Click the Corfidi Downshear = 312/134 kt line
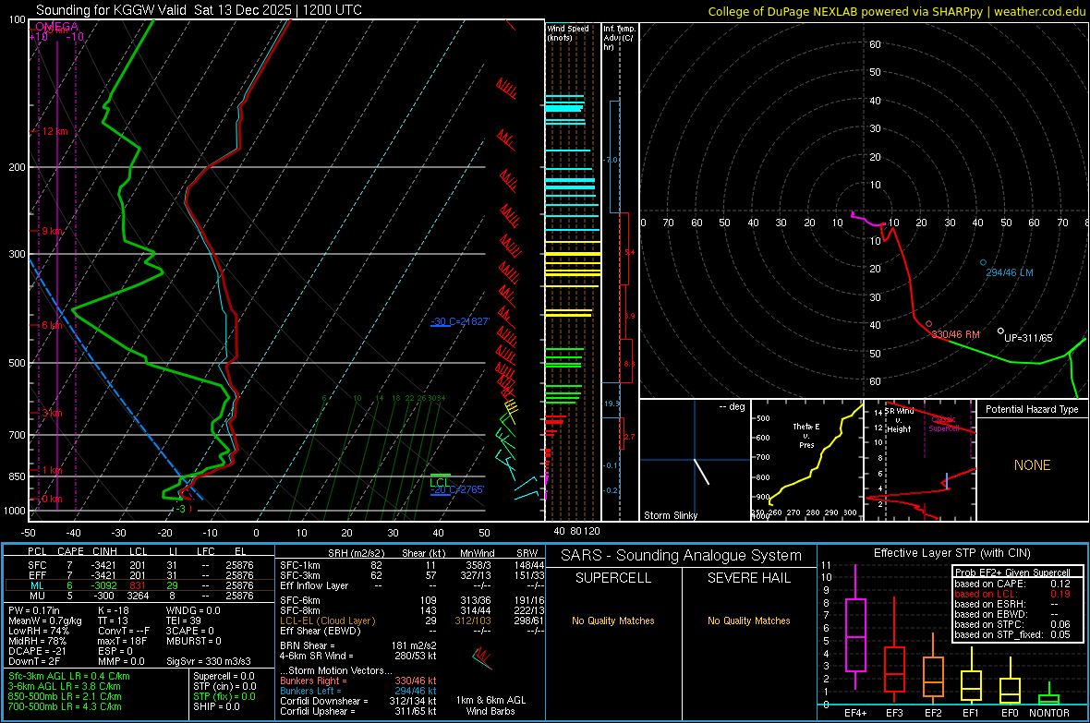 pyautogui.click(x=358, y=701)
